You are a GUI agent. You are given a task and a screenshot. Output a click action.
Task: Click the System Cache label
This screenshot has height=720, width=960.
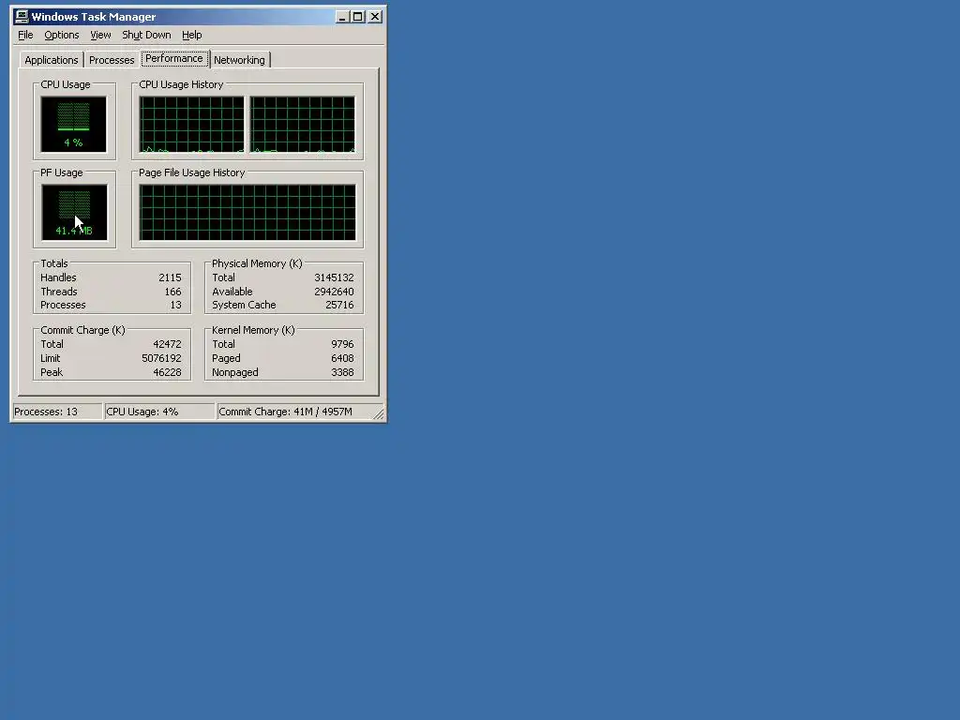244,305
